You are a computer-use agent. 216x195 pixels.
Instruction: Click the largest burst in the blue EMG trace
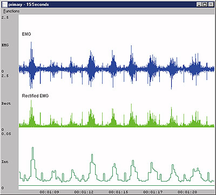point(31,66)
